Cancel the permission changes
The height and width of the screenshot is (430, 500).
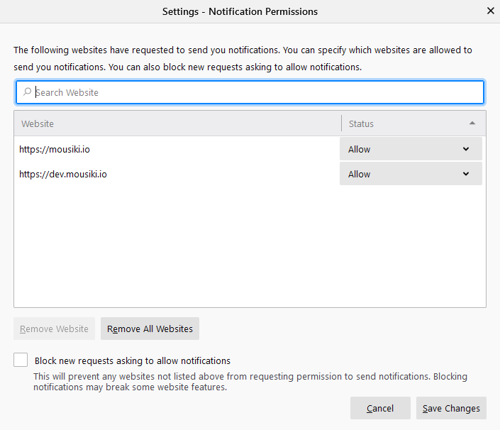[380, 408]
